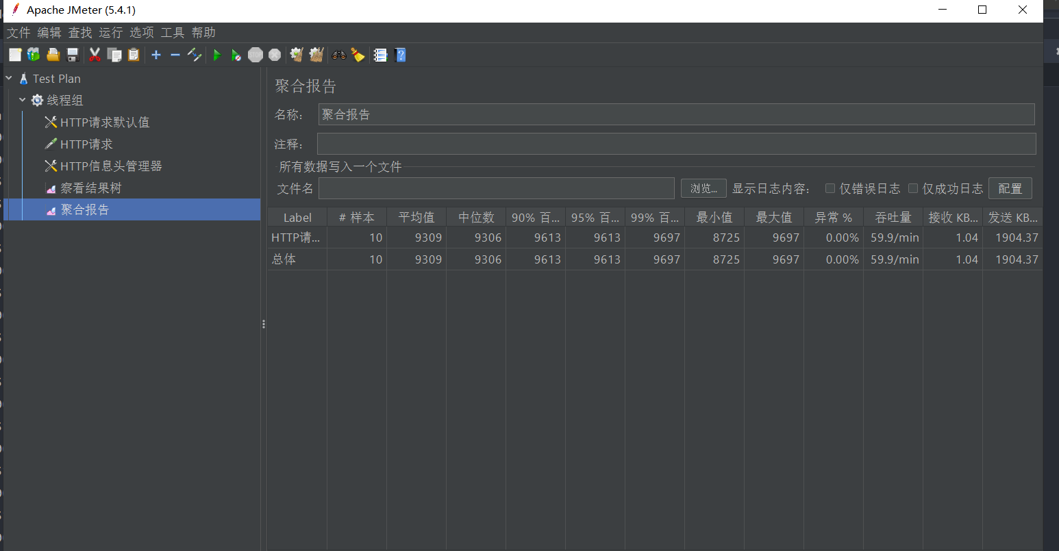
Task: Open the 文件 menu
Action: point(18,32)
